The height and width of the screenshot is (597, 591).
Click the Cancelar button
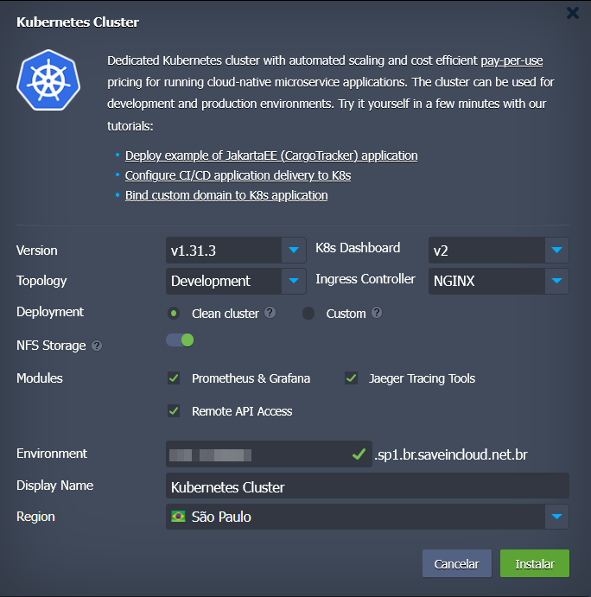[x=457, y=563]
